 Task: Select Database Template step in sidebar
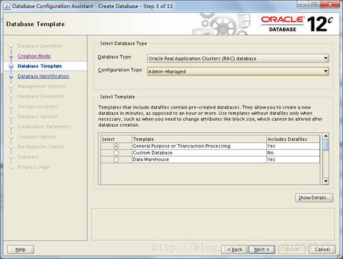pyautogui.click(x=40, y=66)
